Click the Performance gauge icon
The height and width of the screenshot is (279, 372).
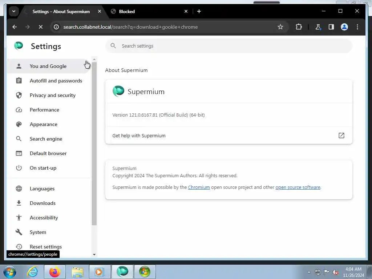click(x=19, y=110)
